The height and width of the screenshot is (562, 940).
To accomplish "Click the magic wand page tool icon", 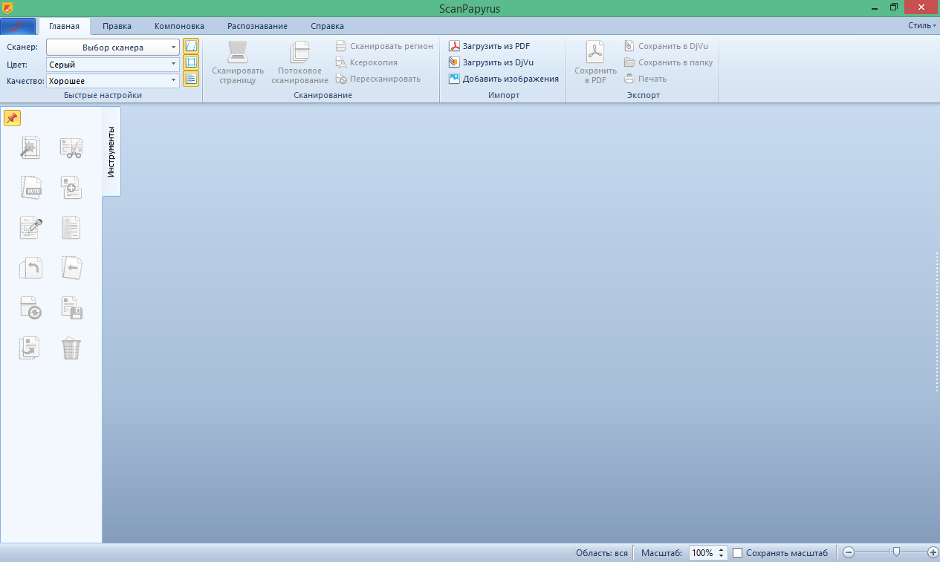I will point(30,148).
